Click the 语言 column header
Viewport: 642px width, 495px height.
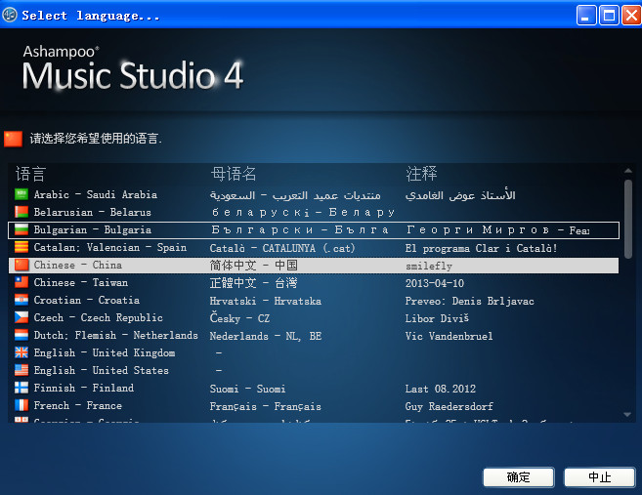(30, 174)
